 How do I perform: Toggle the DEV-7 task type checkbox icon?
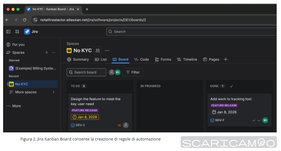coord(212,120)
